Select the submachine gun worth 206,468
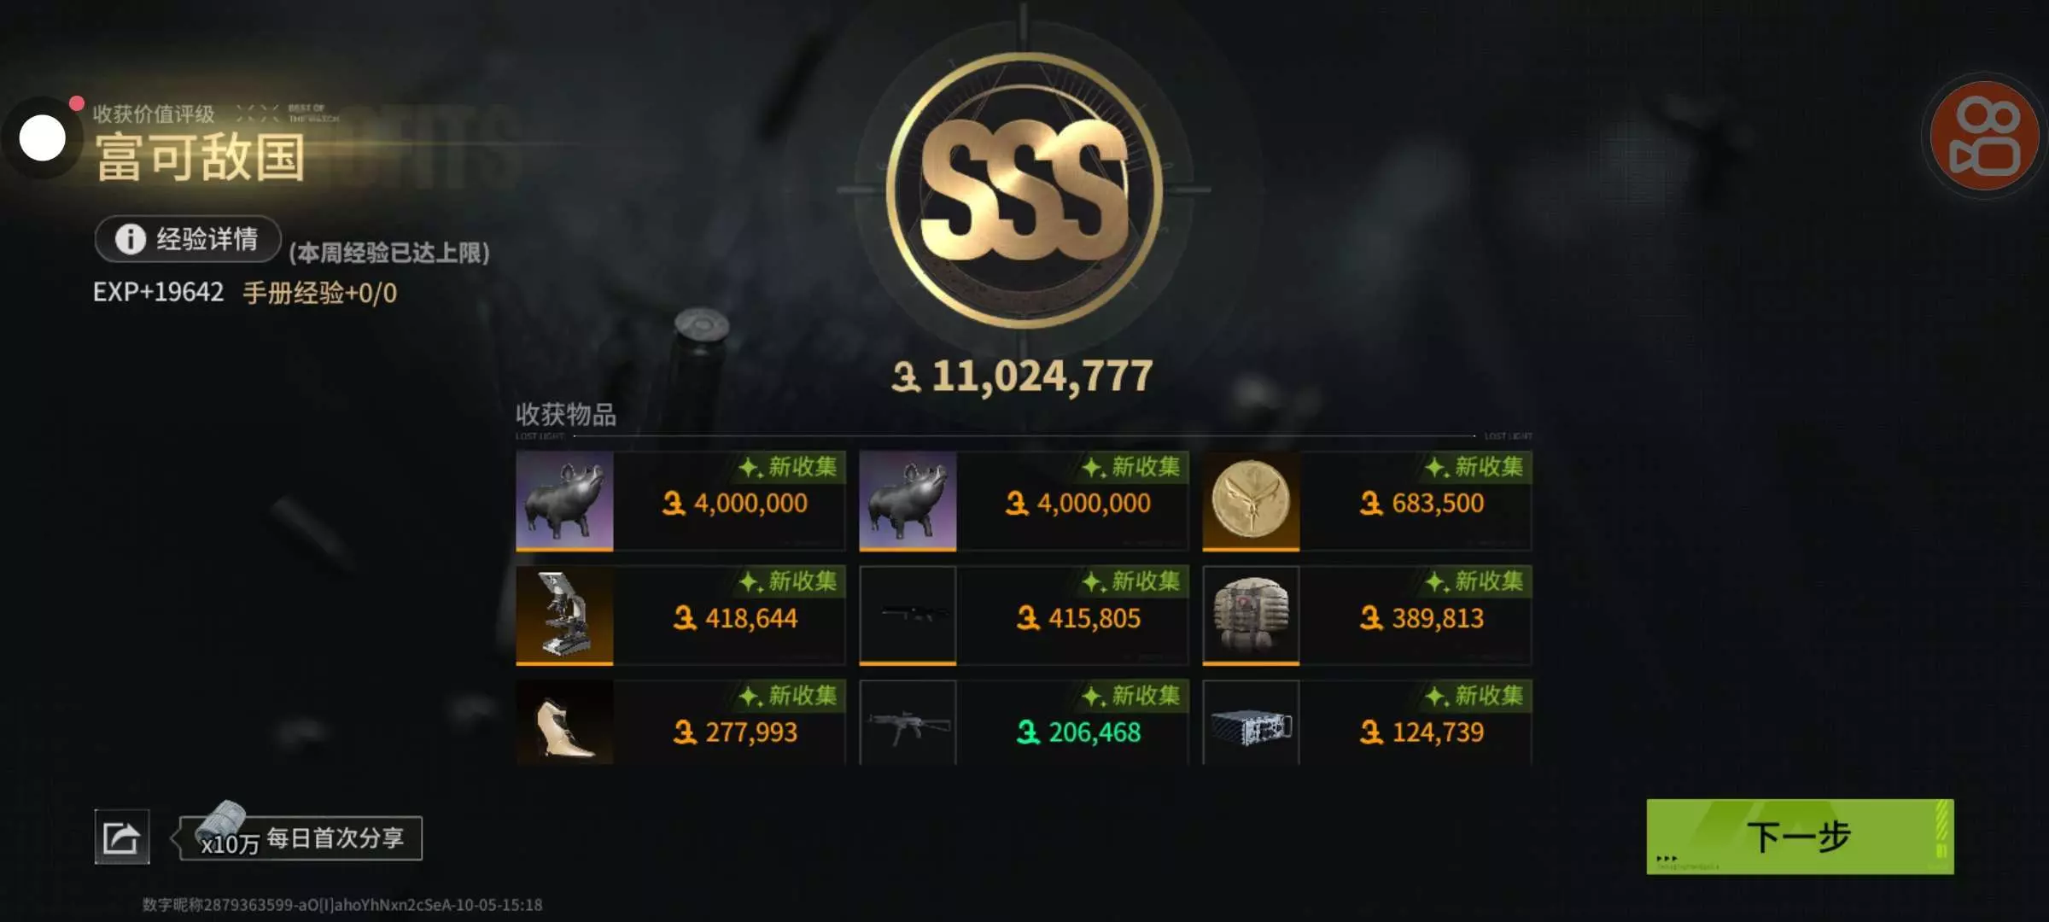The width and height of the screenshot is (2049, 922). pyautogui.click(x=908, y=722)
